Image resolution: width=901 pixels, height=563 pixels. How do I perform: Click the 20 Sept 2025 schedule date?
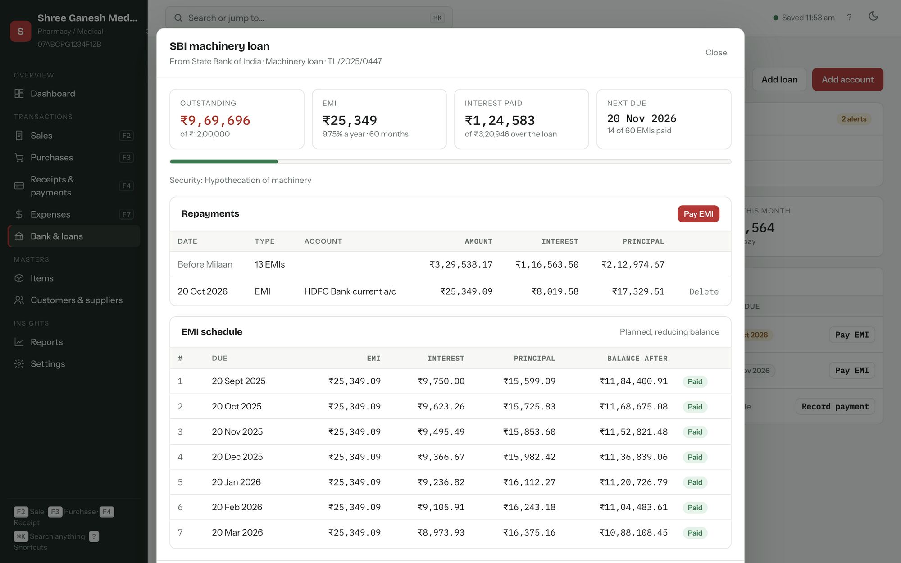(239, 381)
